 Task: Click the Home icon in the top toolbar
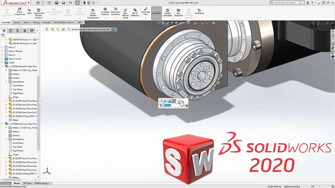pos(38,3)
